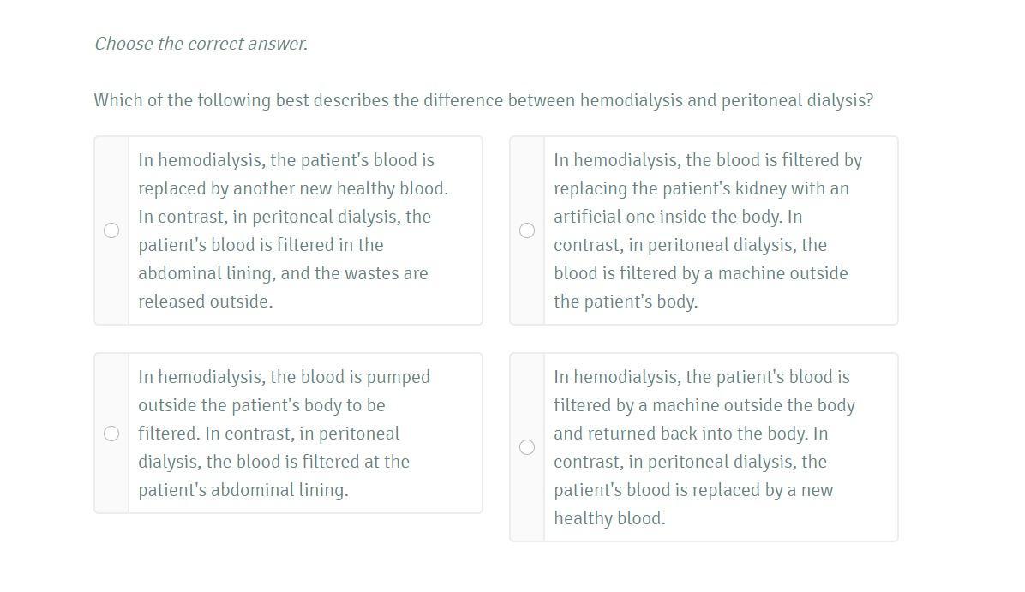Click the "healthy blood." final answer line
This screenshot has width=1025, height=592.
(x=608, y=518)
